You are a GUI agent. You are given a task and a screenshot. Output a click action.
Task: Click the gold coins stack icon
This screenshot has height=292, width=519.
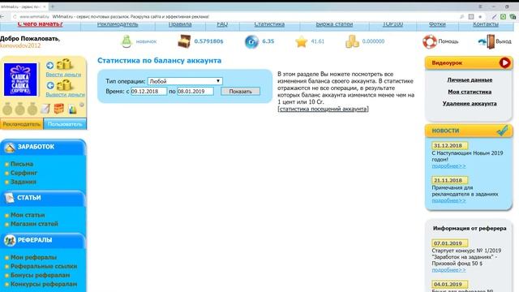tap(352, 41)
